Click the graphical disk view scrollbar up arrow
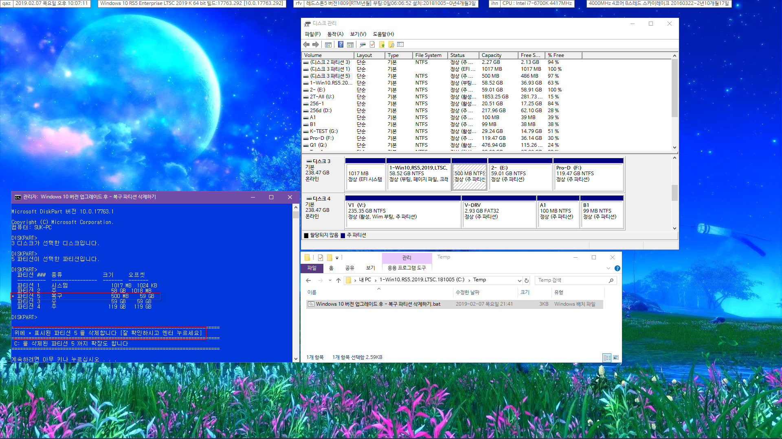 point(674,158)
